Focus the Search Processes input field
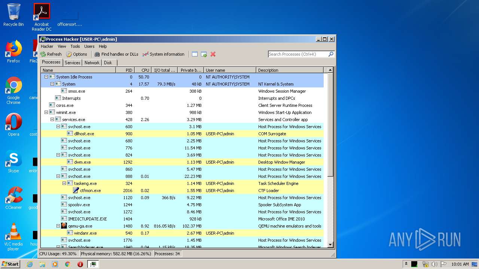This screenshot has height=269, width=479. (x=298, y=54)
